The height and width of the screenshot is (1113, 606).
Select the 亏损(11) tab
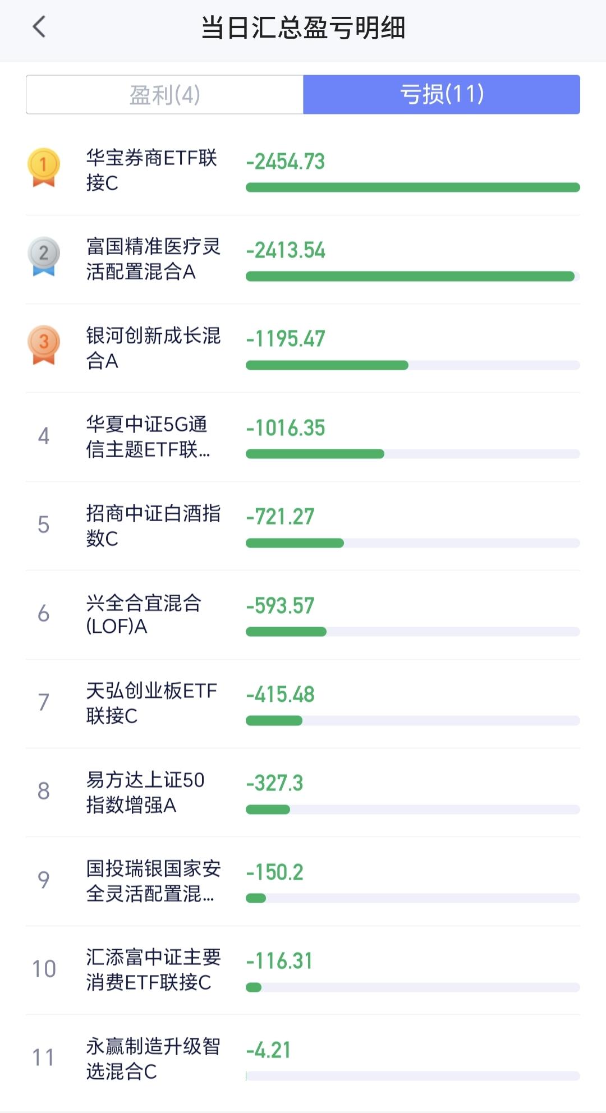442,94
